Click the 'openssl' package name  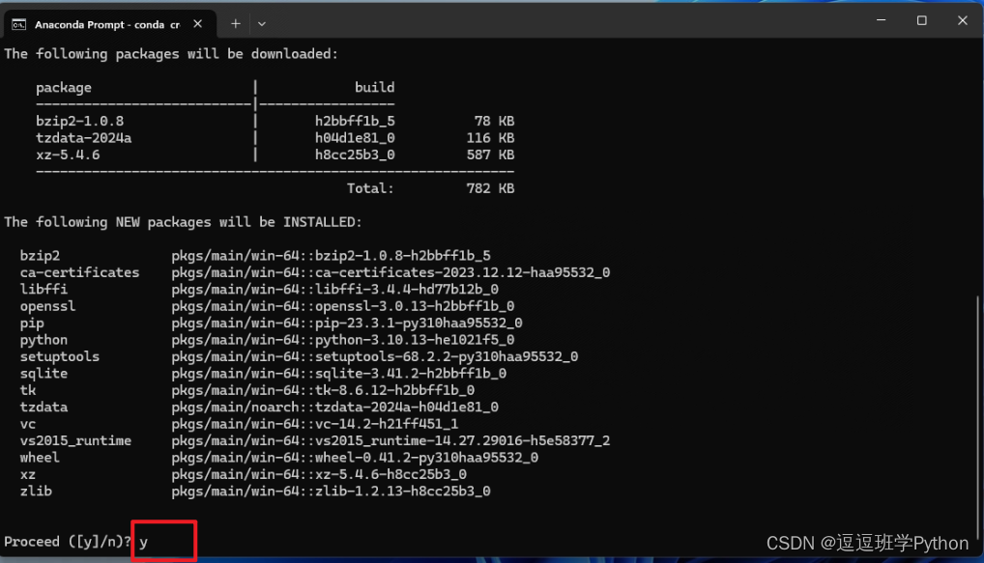pos(47,306)
